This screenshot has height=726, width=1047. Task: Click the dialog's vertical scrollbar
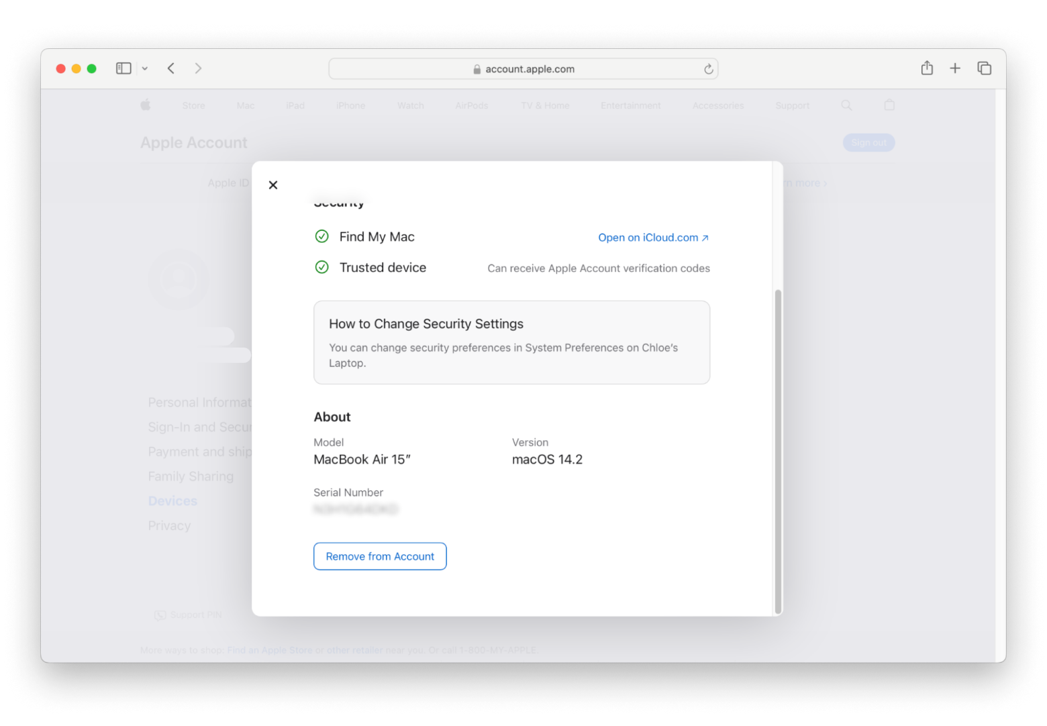point(778,452)
